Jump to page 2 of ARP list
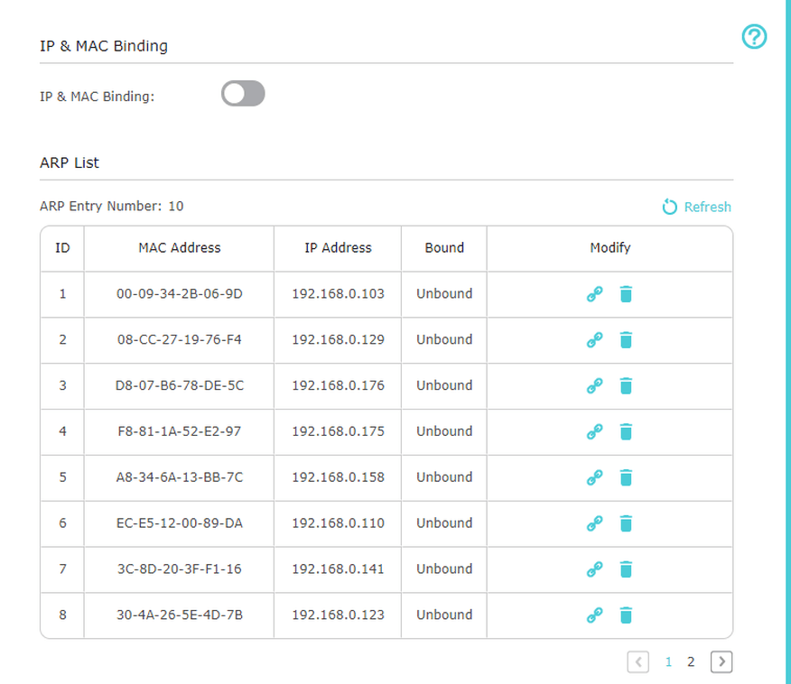The image size is (791, 684). [x=691, y=661]
